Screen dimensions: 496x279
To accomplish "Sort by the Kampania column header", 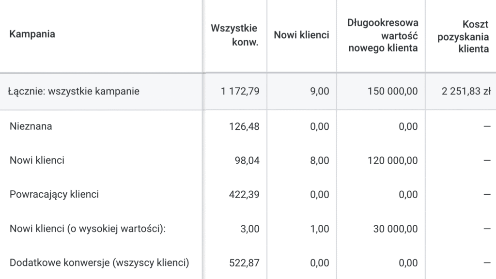I will pyautogui.click(x=32, y=34).
